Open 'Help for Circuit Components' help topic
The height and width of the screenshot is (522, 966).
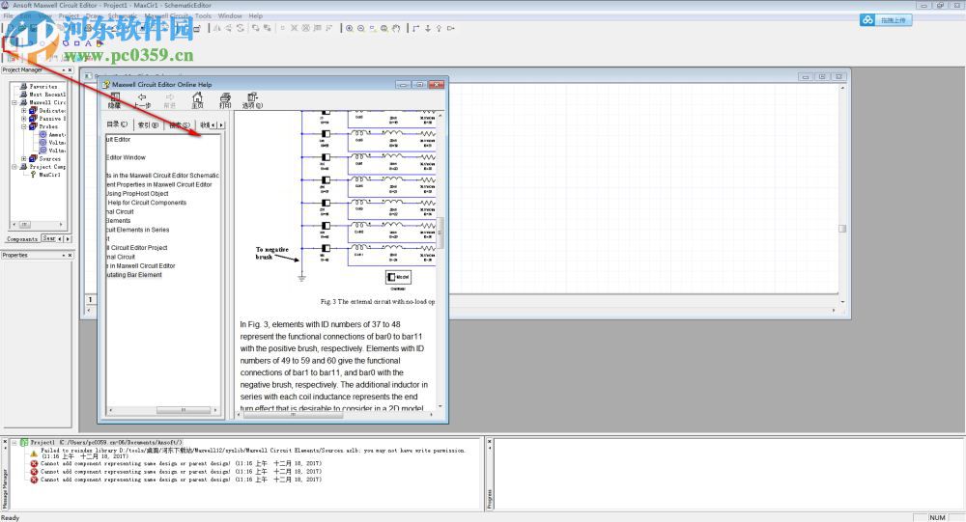pyautogui.click(x=147, y=203)
